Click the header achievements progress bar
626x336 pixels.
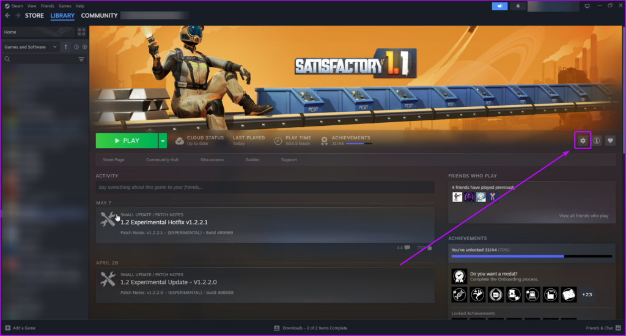[x=359, y=144]
